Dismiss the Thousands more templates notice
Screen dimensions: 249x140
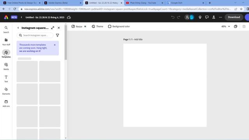(55, 45)
